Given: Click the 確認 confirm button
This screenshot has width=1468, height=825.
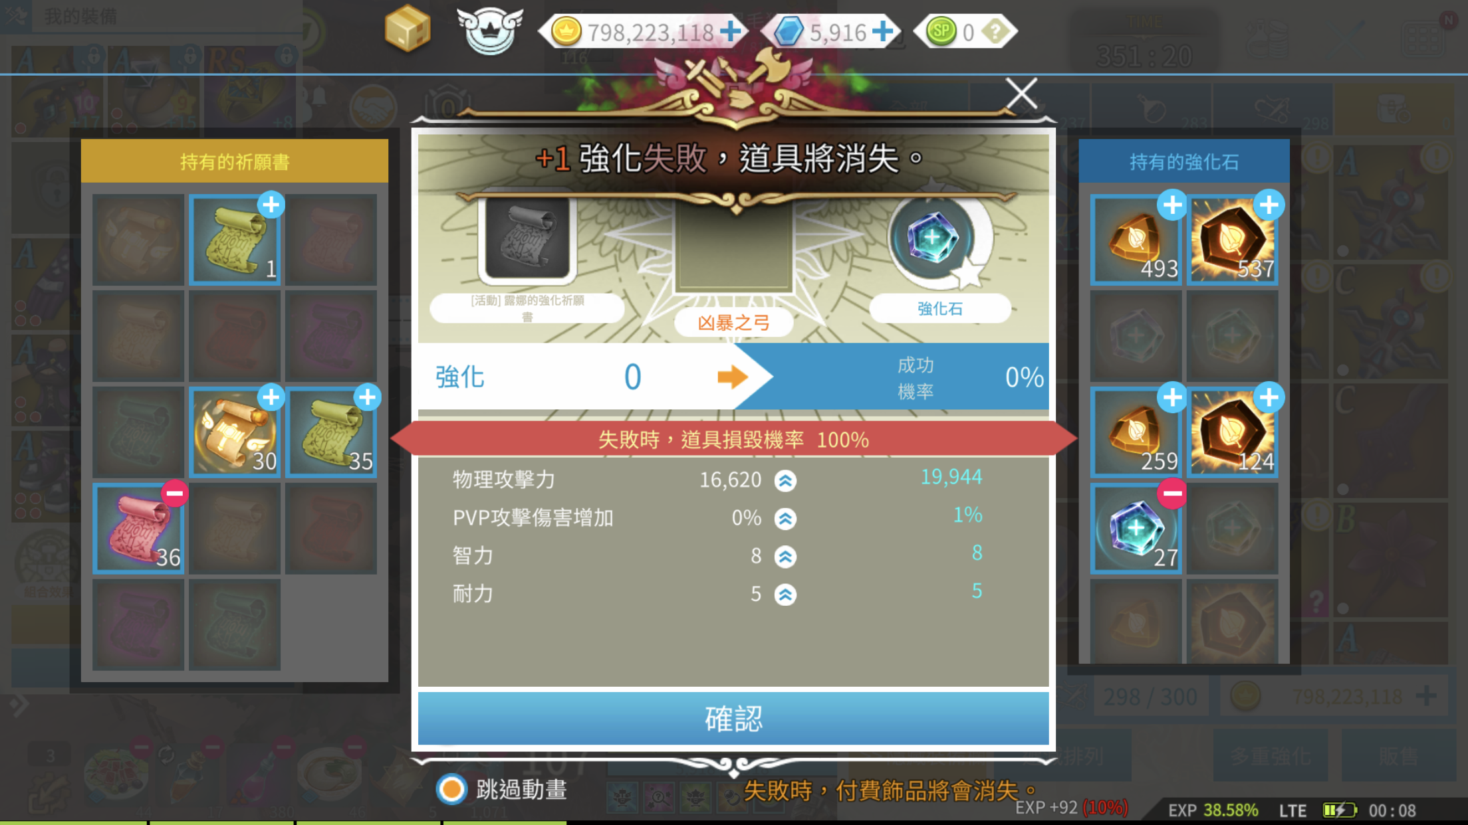Looking at the screenshot, I should coord(733,719).
